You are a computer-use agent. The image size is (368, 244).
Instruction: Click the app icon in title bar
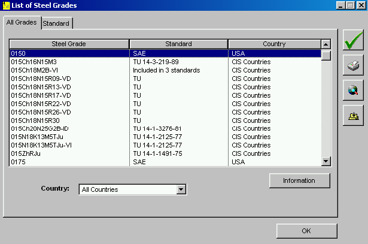pos(6,5)
